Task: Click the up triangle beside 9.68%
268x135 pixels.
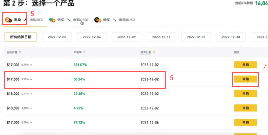Action: (31, 108)
